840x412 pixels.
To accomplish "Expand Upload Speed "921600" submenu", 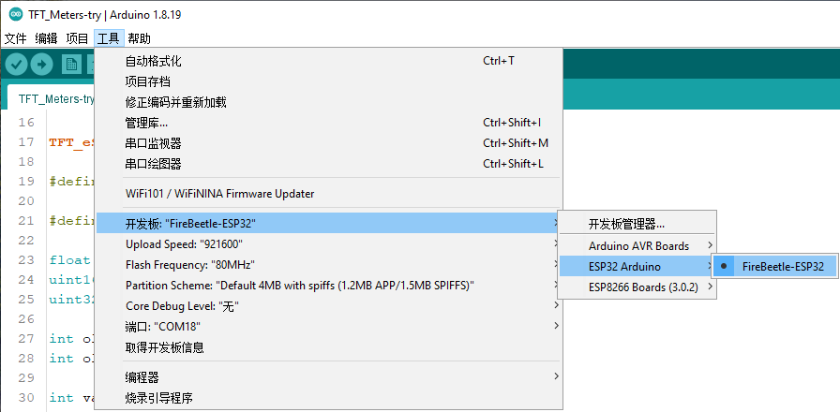I will tap(329, 244).
